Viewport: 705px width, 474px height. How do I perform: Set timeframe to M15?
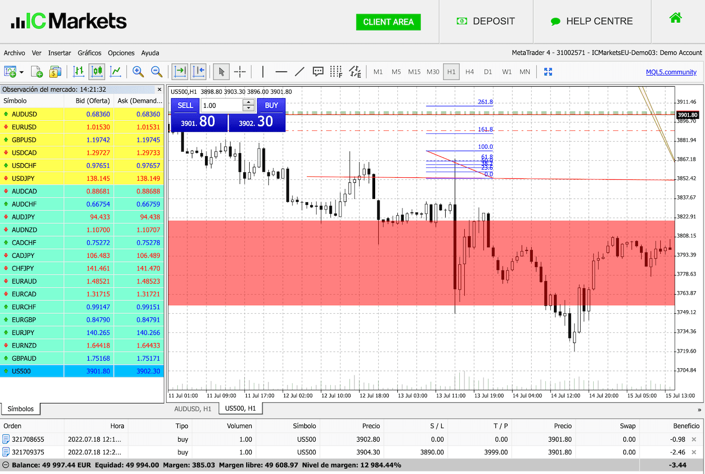pos(414,72)
